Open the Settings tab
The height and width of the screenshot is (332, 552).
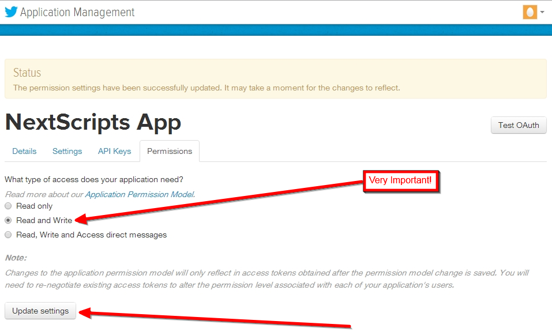click(x=67, y=151)
